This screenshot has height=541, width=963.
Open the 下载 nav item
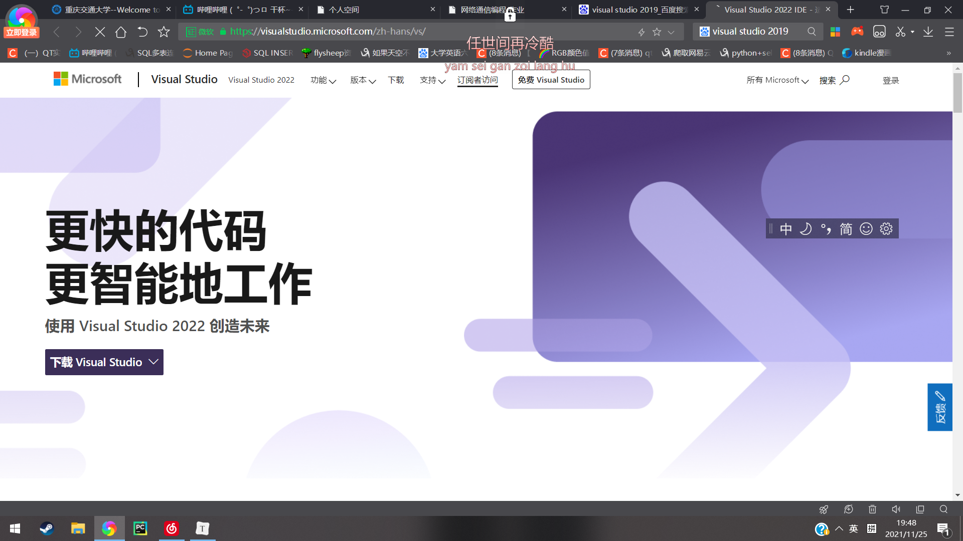click(x=396, y=80)
